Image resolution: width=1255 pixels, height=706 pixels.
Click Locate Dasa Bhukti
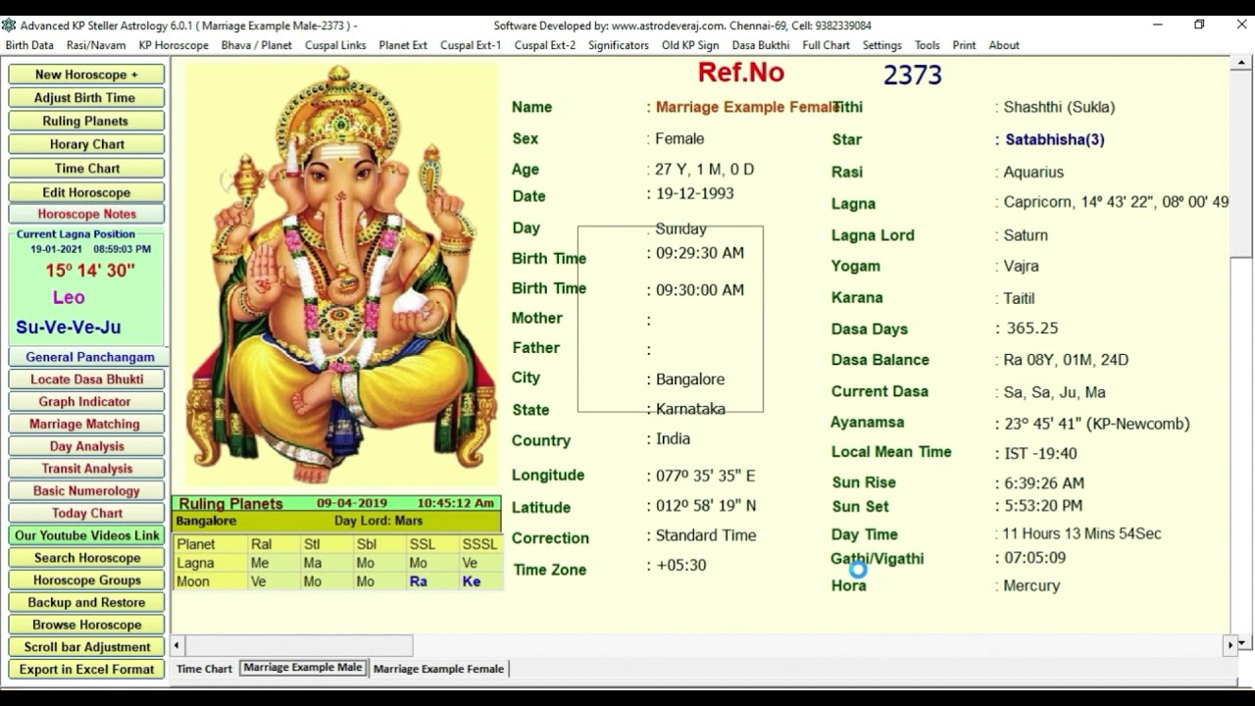coord(86,379)
